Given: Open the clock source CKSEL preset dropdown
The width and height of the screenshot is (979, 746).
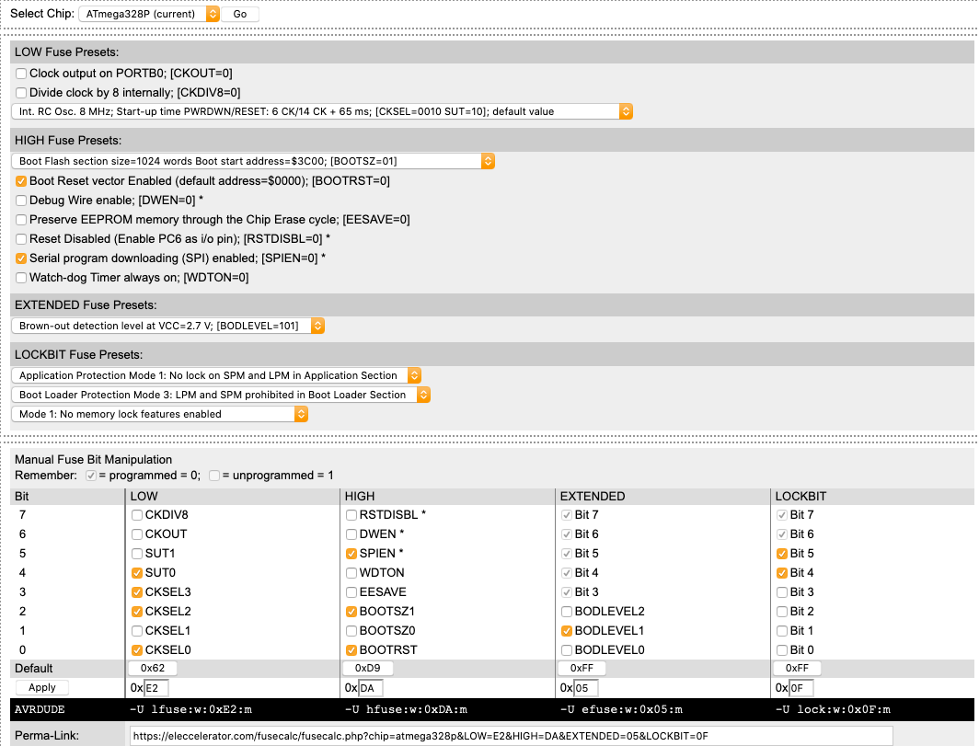Looking at the screenshot, I should click(x=319, y=110).
